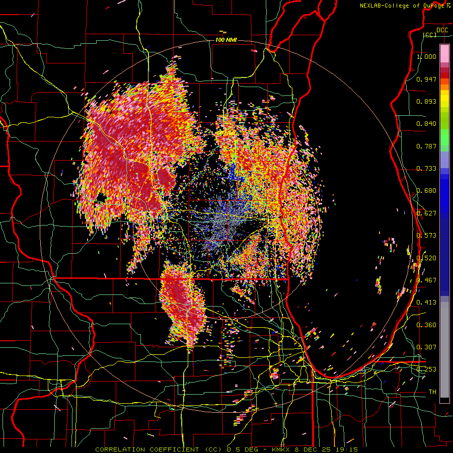
Task: Select the 0.680 scale value
Action: 426,191
